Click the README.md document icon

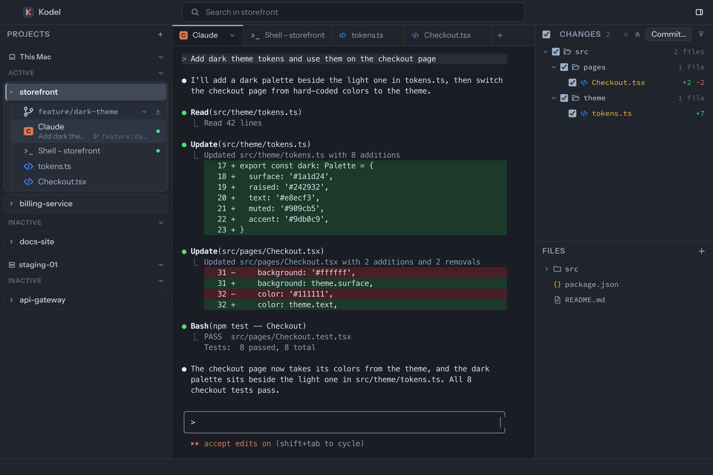click(x=557, y=300)
